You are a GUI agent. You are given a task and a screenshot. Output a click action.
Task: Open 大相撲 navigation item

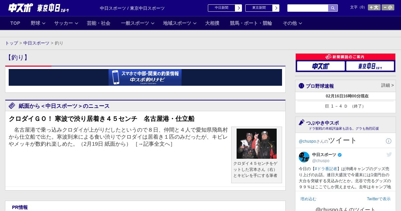212,23
